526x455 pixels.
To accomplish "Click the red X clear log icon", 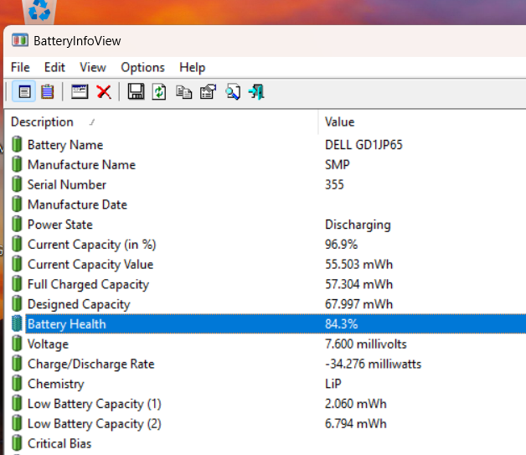I will (x=104, y=91).
